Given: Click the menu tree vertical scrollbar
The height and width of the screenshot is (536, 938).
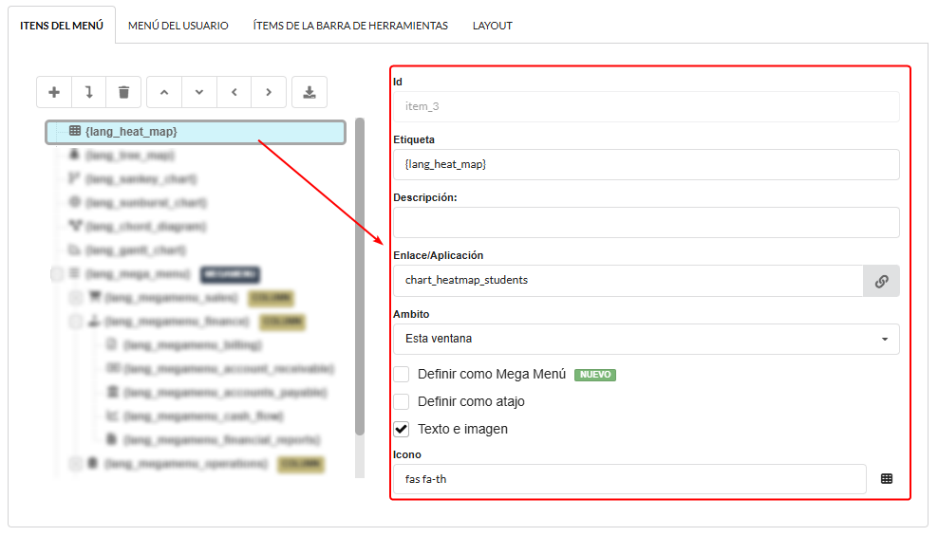Looking at the screenshot, I should tap(360, 276).
